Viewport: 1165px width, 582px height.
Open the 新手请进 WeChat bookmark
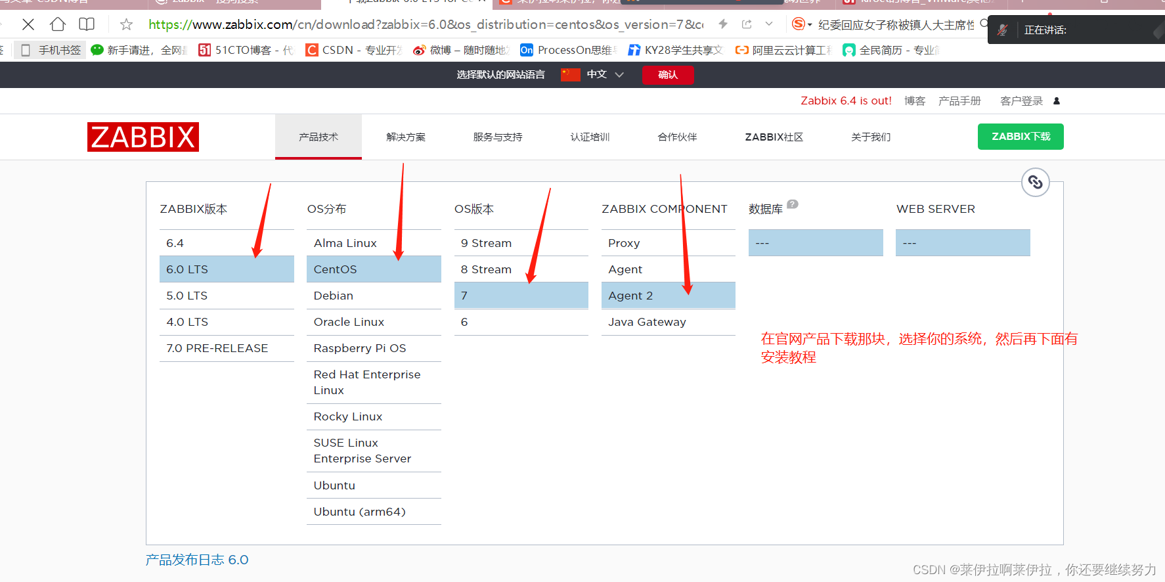pyautogui.click(x=139, y=50)
